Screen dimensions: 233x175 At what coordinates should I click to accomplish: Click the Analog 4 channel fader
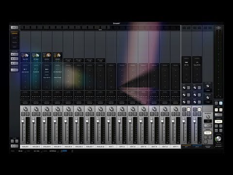[55, 121]
